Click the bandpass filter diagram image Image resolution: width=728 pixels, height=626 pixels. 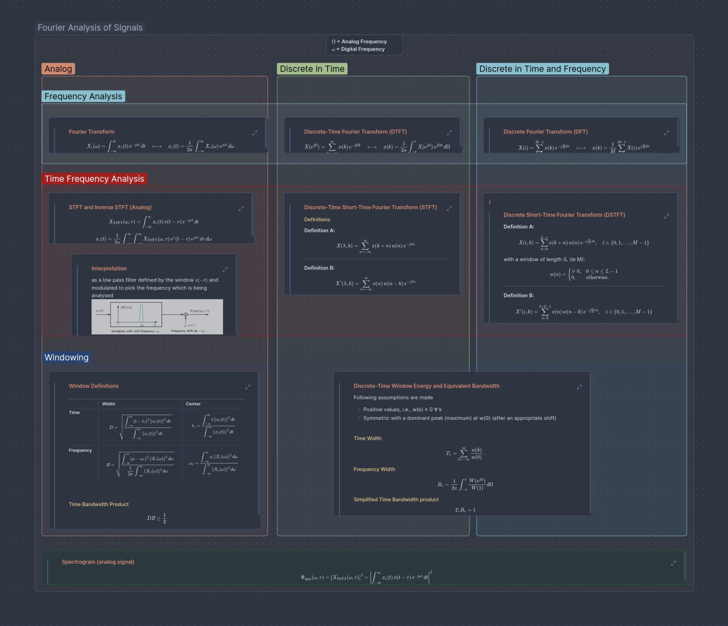(x=157, y=316)
